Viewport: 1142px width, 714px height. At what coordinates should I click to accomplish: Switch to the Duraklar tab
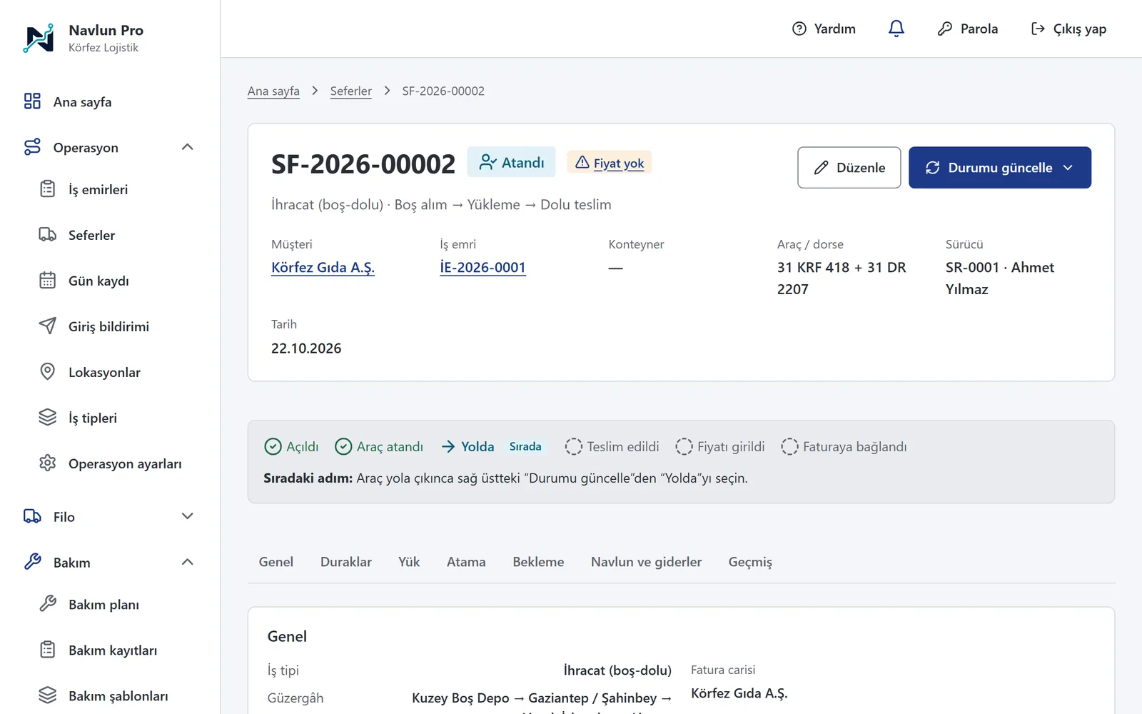click(346, 562)
